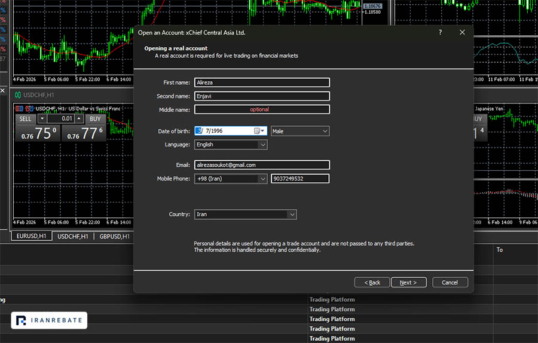Click 'Opening a real account' heading
This screenshot has height=343, width=538.
(x=176, y=48)
